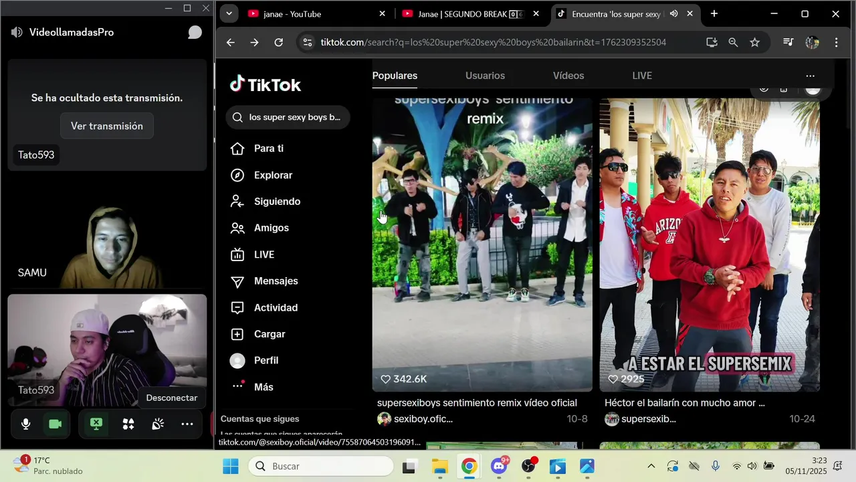Select the Vídeos results tab
The image size is (856, 482).
coord(568,76)
